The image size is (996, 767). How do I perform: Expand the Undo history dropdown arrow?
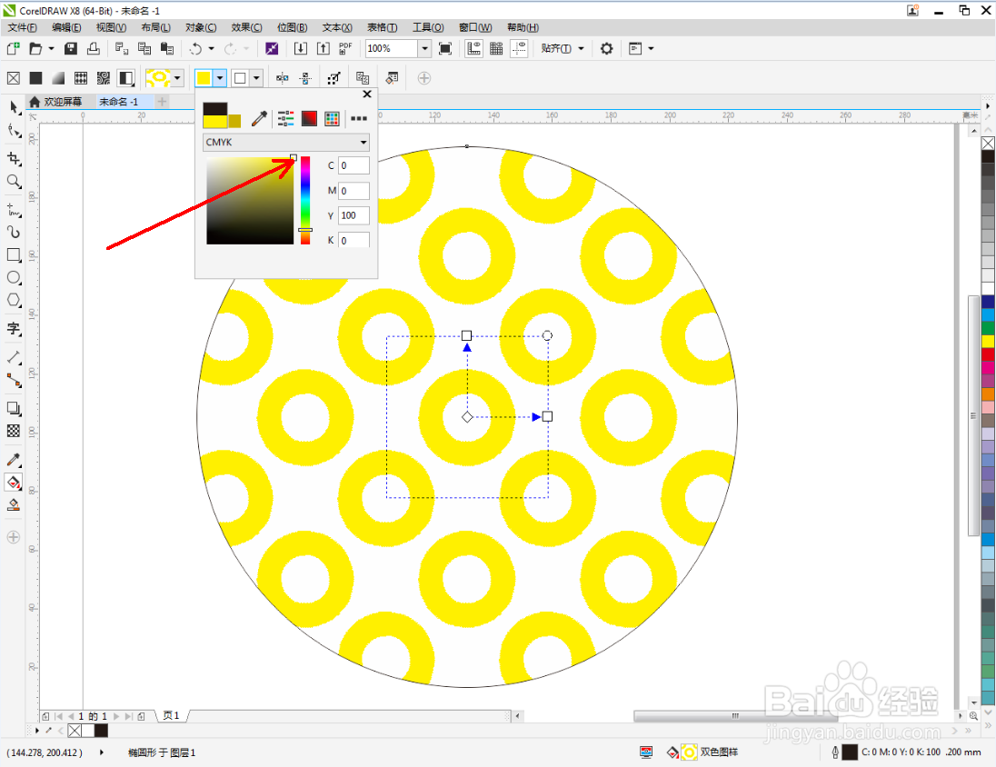tap(212, 48)
